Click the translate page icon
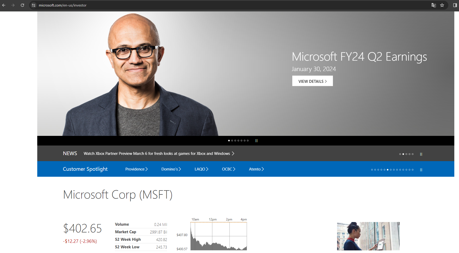This screenshot has height=253, width=459. tap(433, 5)
